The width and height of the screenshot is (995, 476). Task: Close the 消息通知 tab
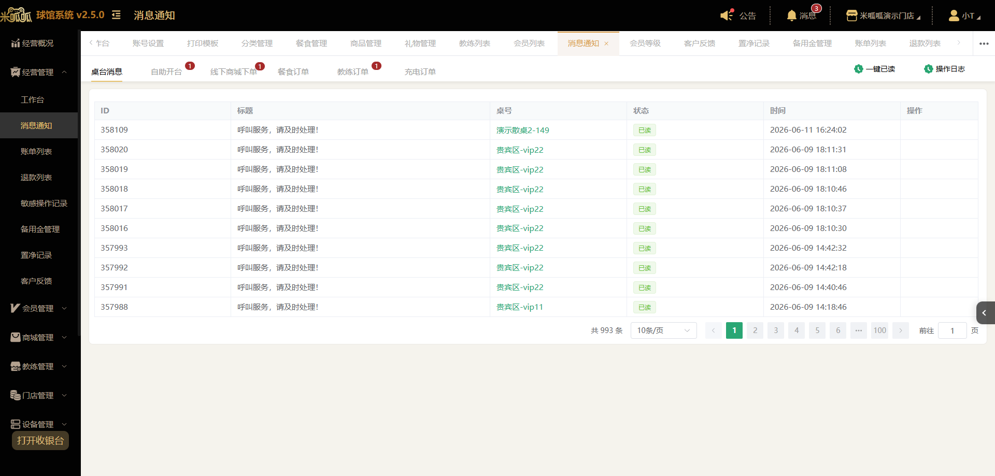click(x=606, y=44)
